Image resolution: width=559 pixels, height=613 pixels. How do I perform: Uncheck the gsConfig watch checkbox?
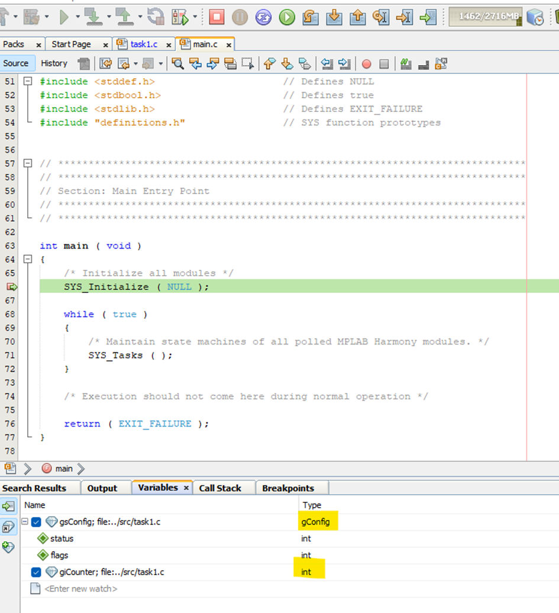(x=36, y=522)
